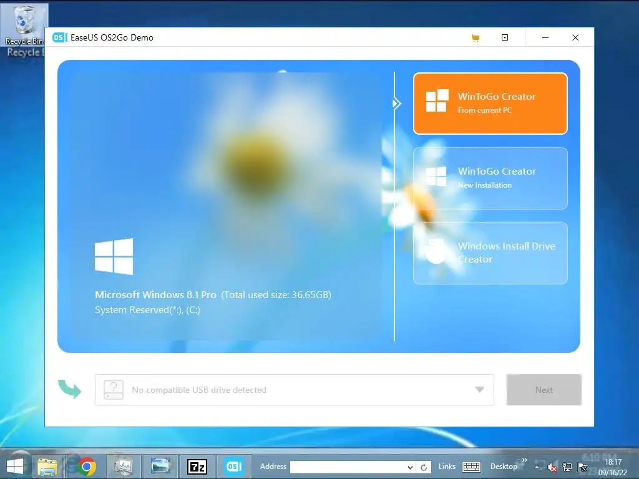Click the EaseUS OS2Go logo in title bar
This screenshot has height=479, width=639.
(60, 37)
